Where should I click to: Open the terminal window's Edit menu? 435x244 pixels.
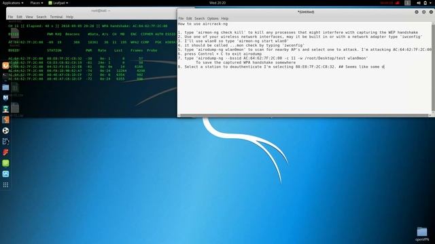(x=19, y=17)
